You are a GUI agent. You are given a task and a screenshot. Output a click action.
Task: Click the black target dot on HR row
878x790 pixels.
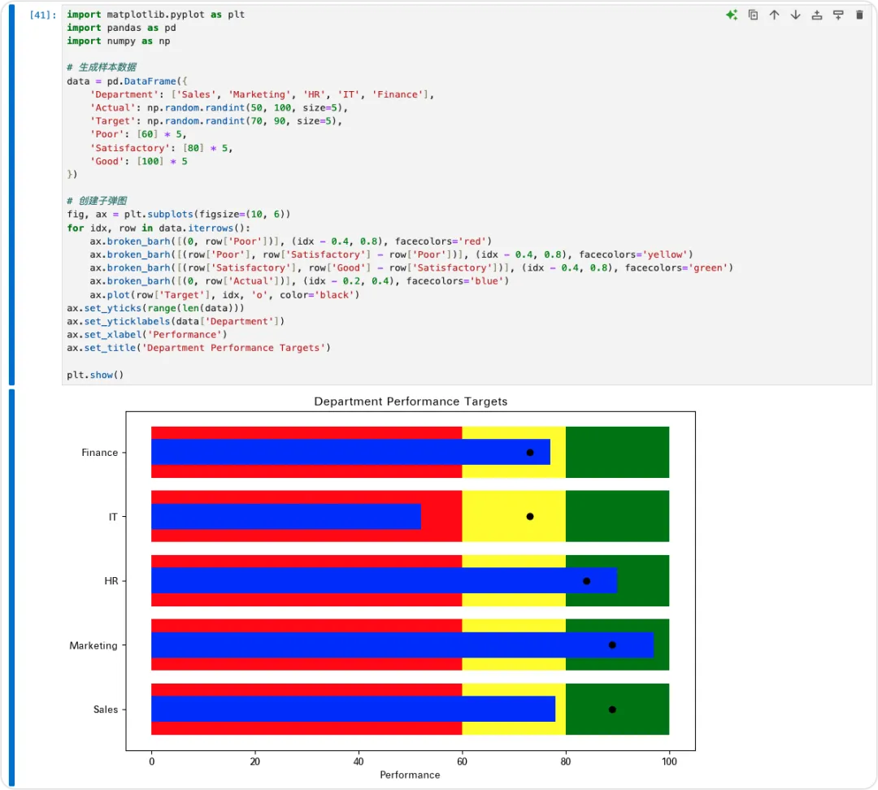pos(586,581)
